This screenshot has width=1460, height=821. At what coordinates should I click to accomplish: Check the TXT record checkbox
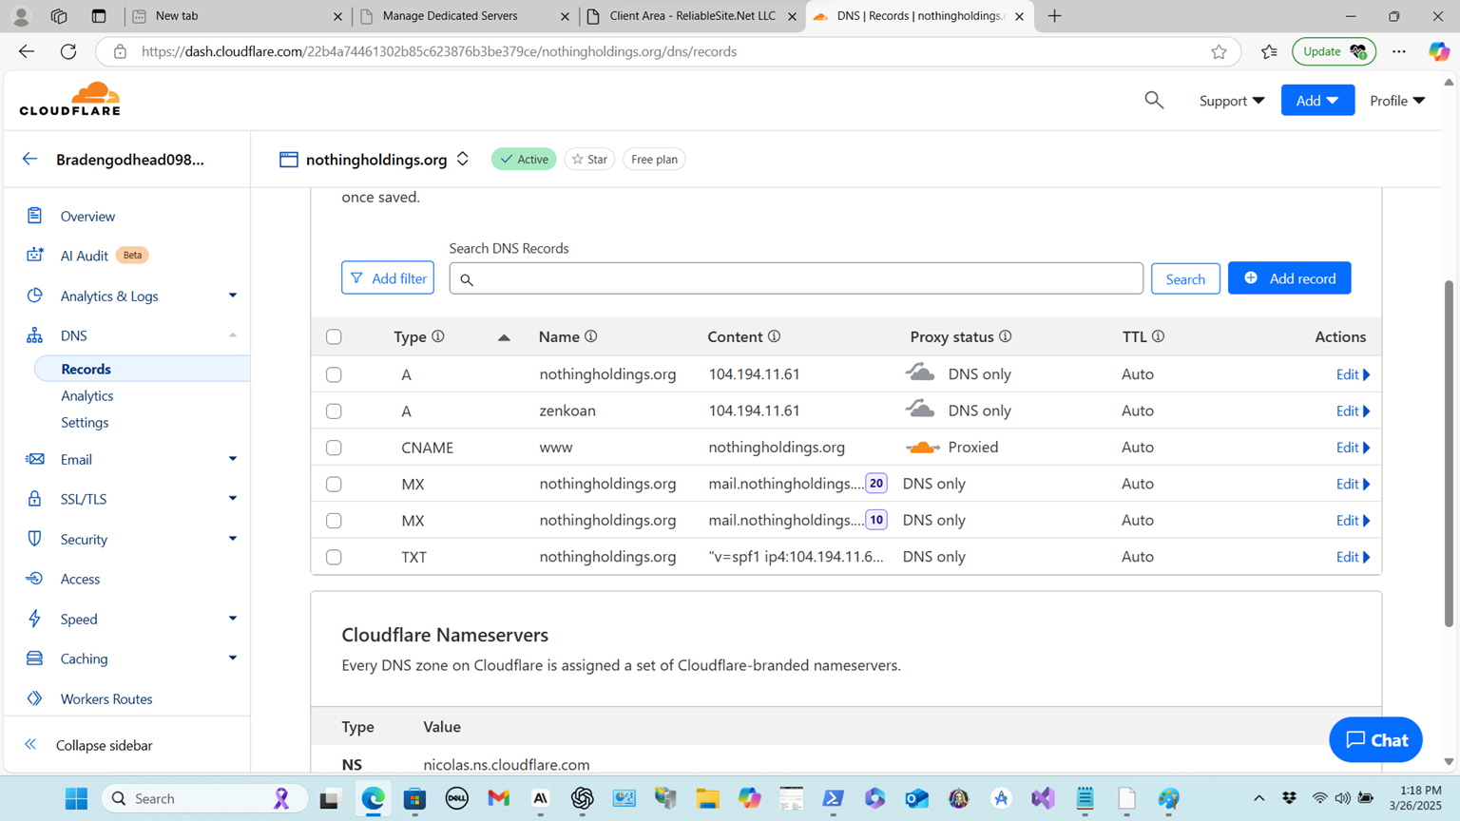tap(334, 557)
